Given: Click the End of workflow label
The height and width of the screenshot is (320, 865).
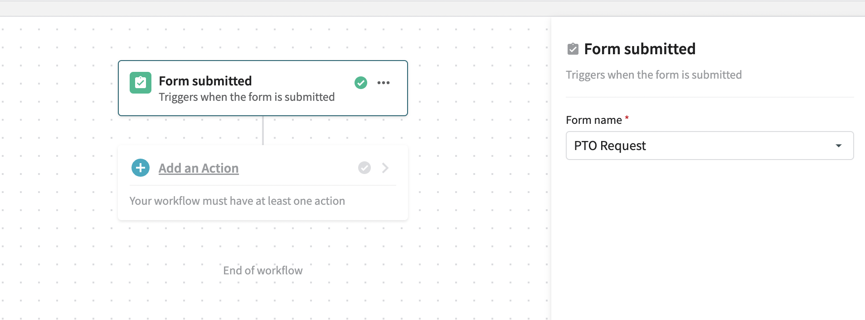Looking at the screenshot, I should (x=263, y=270).
